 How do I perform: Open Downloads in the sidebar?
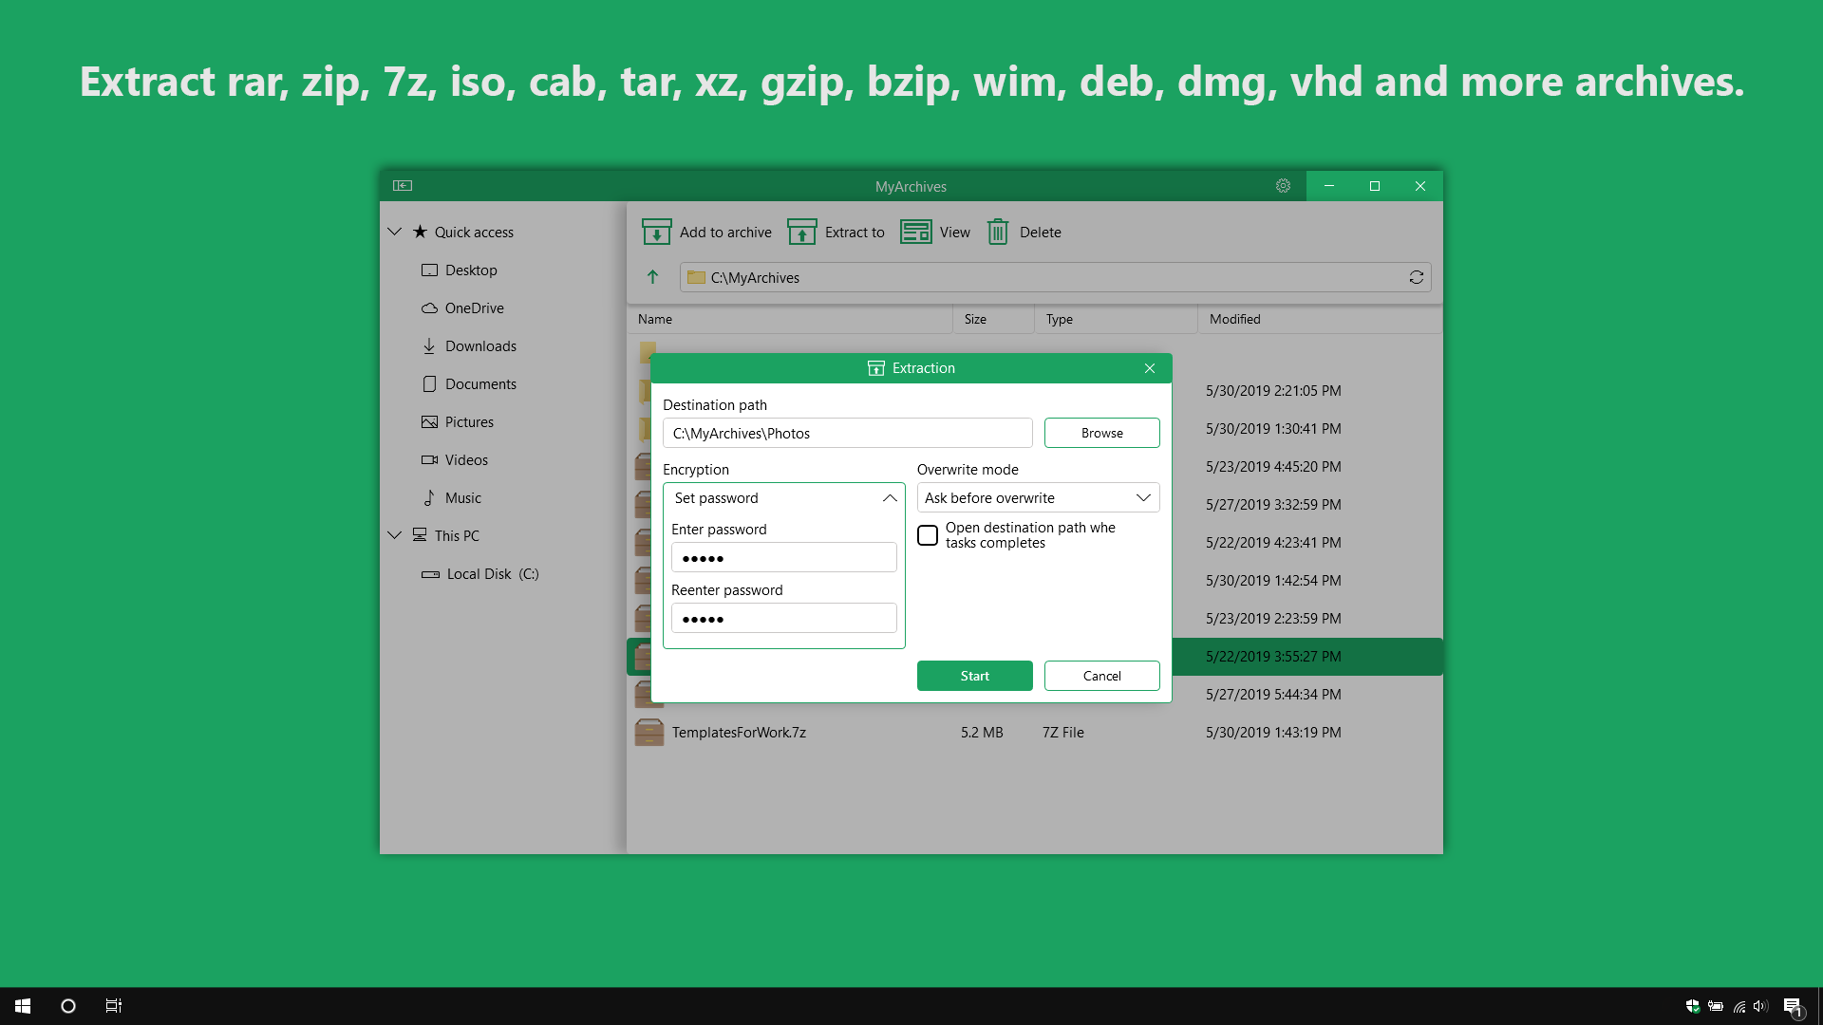point(480,346)
